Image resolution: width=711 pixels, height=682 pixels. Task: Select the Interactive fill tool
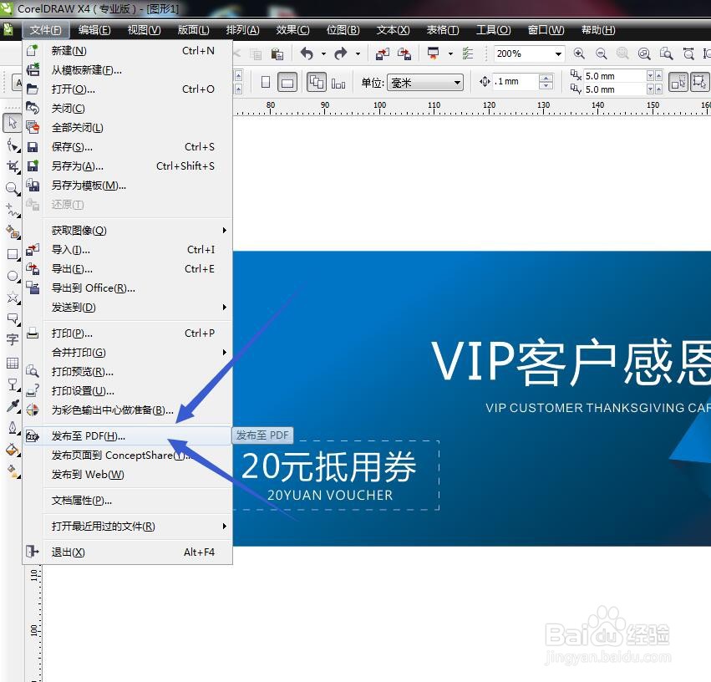pos(13,471)
